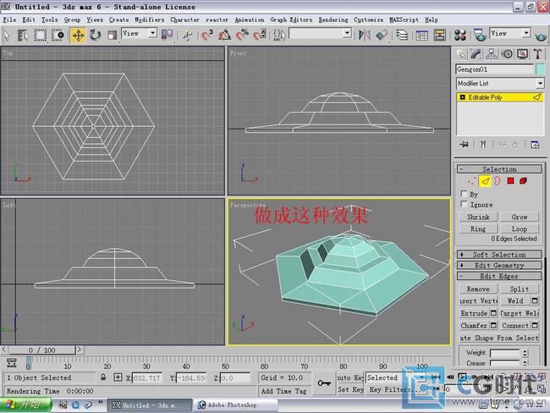550x413 pixels.
Task: Toggle 3D Snaps
Action: pos(207,35)
